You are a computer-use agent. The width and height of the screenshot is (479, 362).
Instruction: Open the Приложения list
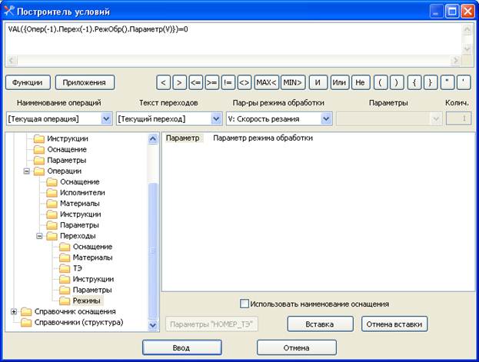85,82
